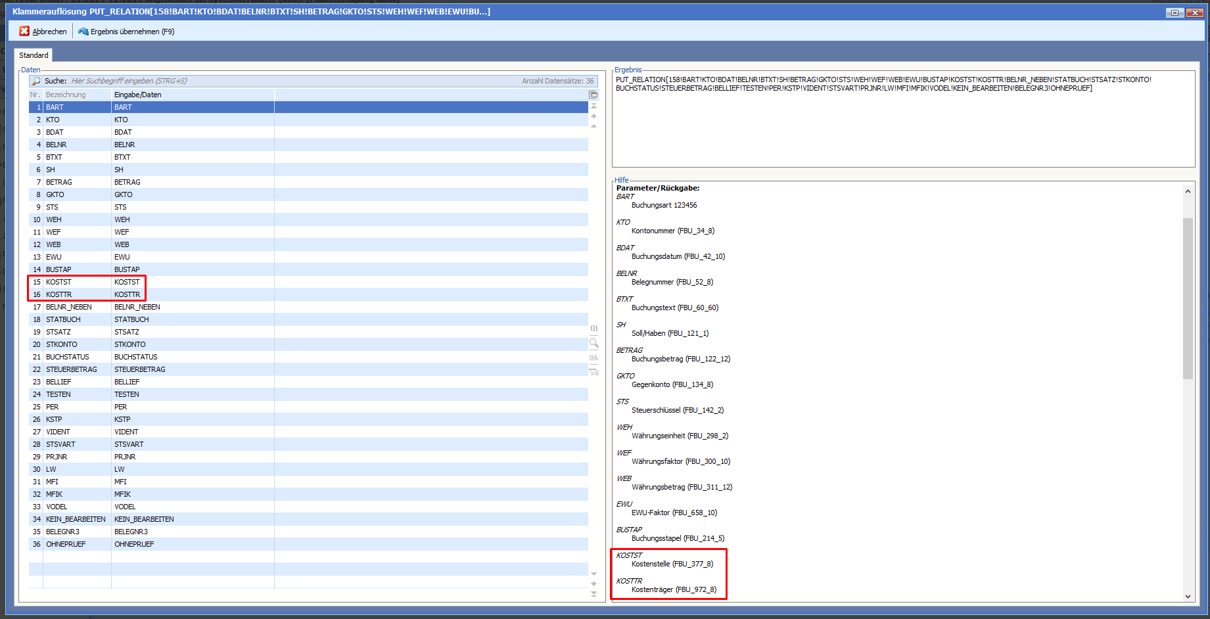1210x619 pixels.
Task: Select the Standard tab
Action: click(x=34, y=55)
